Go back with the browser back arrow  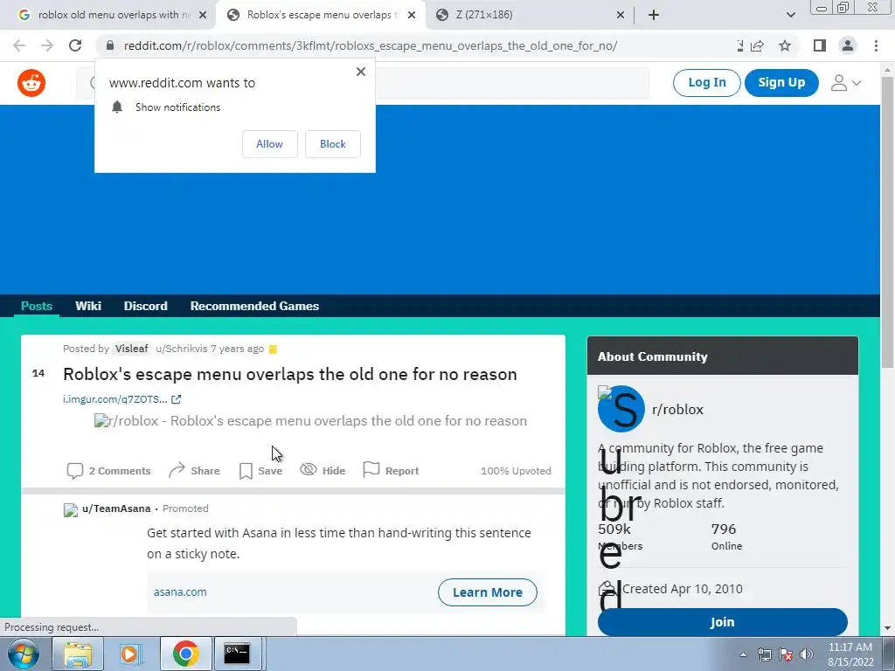pyautogui.click(x=19, y=45)
